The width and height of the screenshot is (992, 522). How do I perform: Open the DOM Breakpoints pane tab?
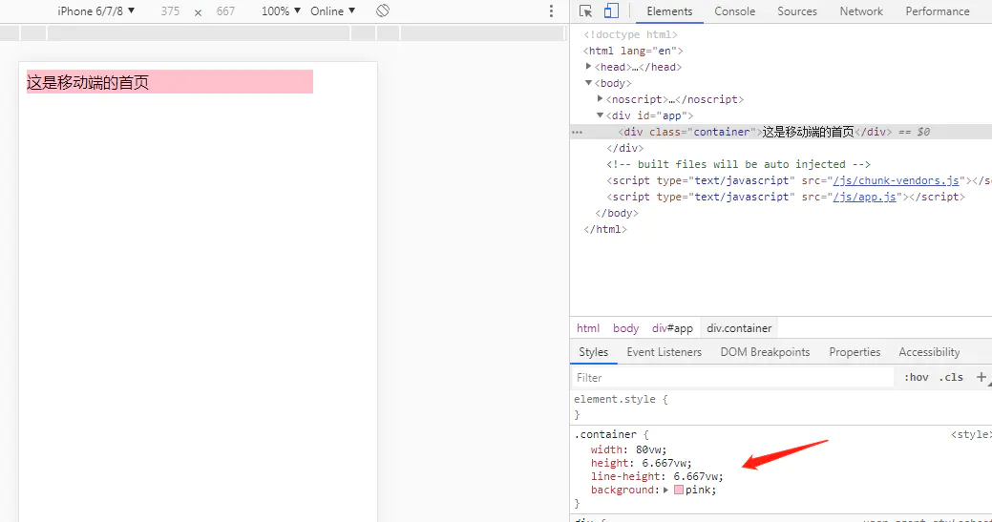[765, 352]
